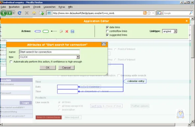Viewport: 195px width, 128px height.
Task: Close the Attributes dialog
Action: (x=104, y=44)
